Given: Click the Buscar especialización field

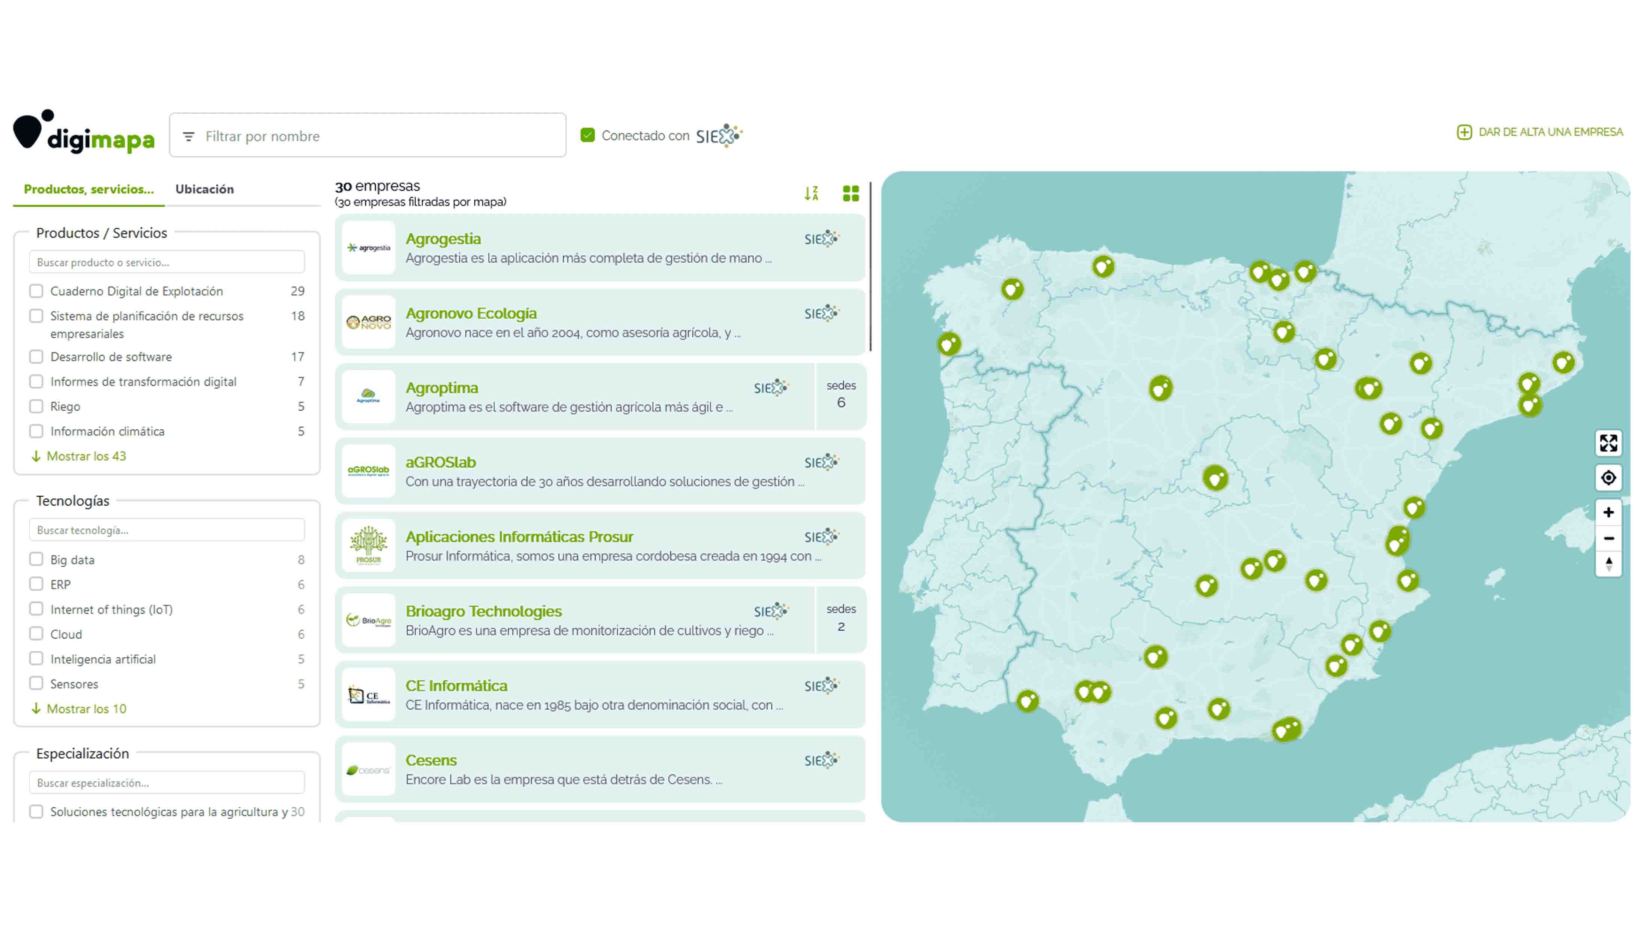Looking at the screenshot, I should click(x=167, y=783).
